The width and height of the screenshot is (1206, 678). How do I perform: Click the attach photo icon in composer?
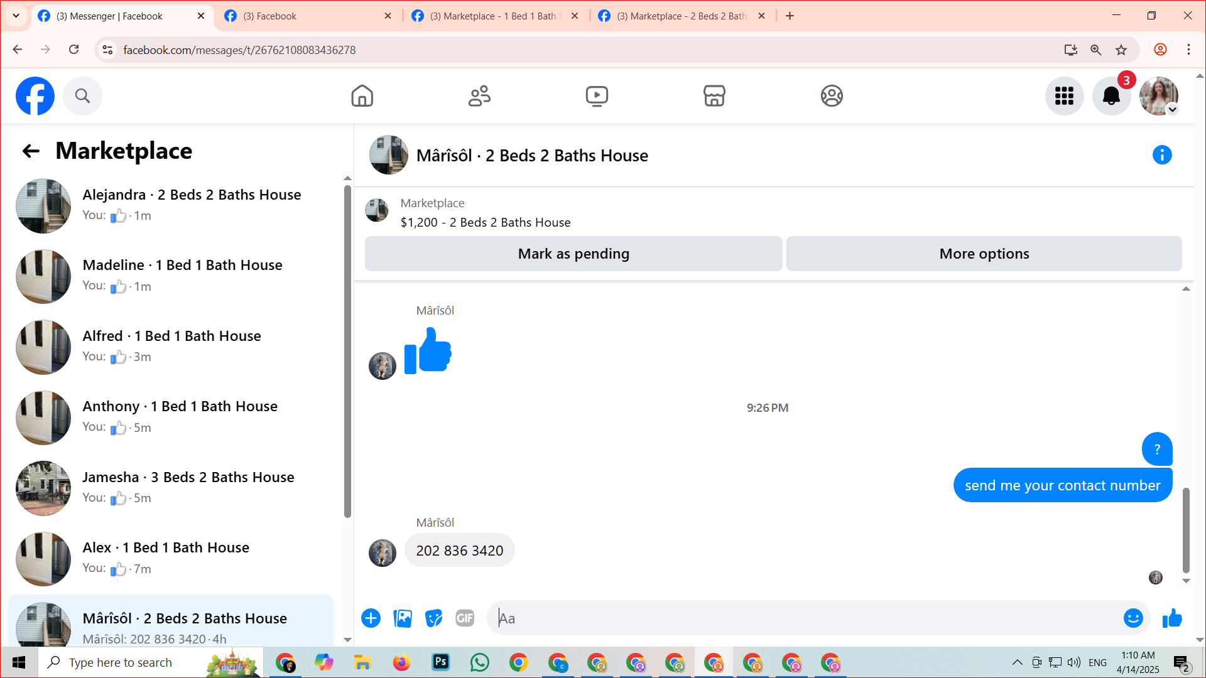[x=403, y=618]
